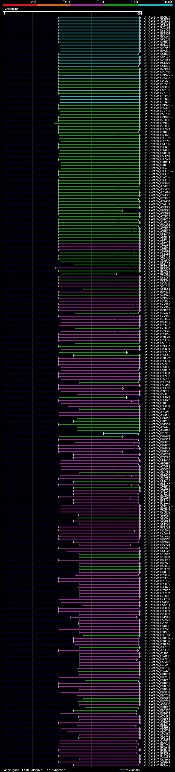The width and height of the screenshot is (175, 772).
Task: Select hit label UniRef100_Q1EP68
Action: pyautogui.click(x=157, y=96)
